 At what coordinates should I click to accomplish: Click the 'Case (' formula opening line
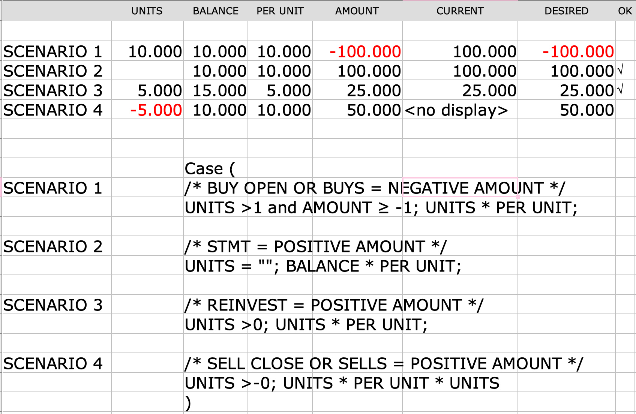(210, 169)
